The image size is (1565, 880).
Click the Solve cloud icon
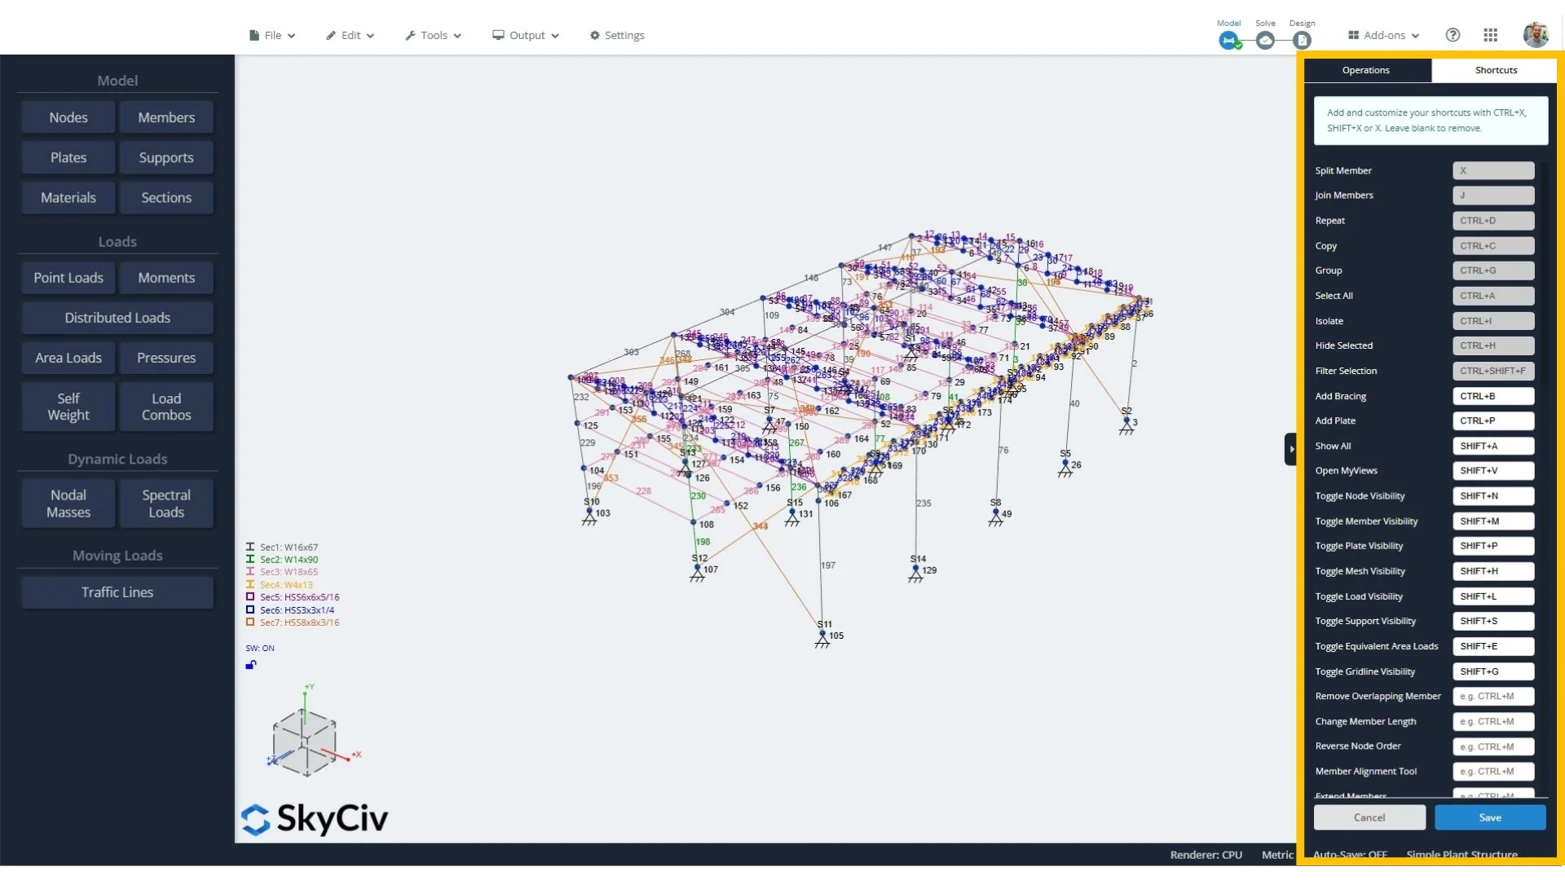tap(1265, 40)
